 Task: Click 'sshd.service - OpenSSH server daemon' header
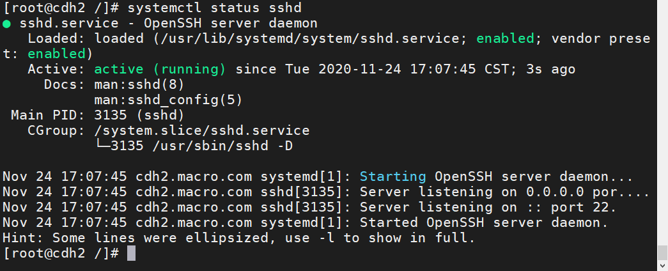coord(168,24)
